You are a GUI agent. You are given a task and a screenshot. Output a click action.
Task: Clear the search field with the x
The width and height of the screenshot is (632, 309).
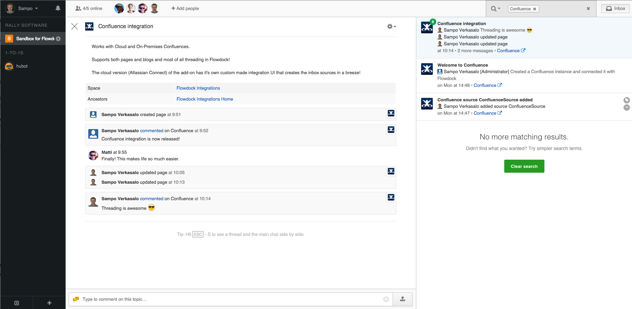point(588,9)
